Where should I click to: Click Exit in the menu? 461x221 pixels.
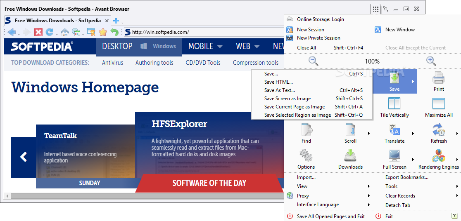tap(389, 216)
